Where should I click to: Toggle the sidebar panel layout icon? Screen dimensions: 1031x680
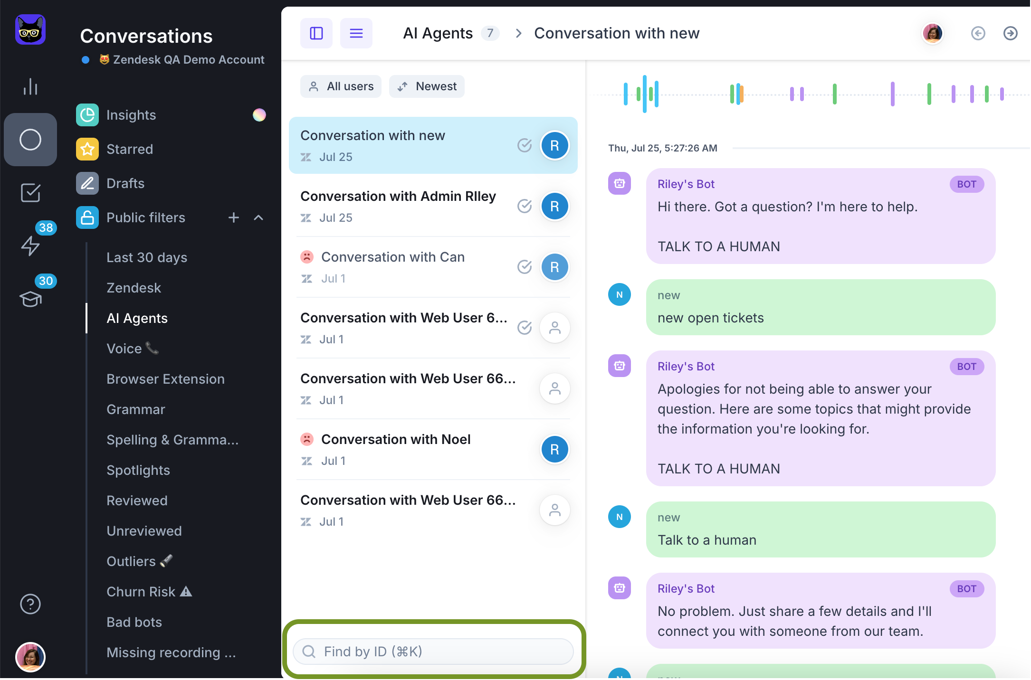point(316,33)
